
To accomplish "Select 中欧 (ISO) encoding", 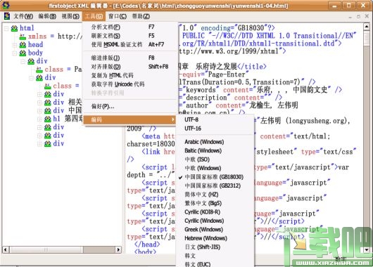I will click(215, 159).
